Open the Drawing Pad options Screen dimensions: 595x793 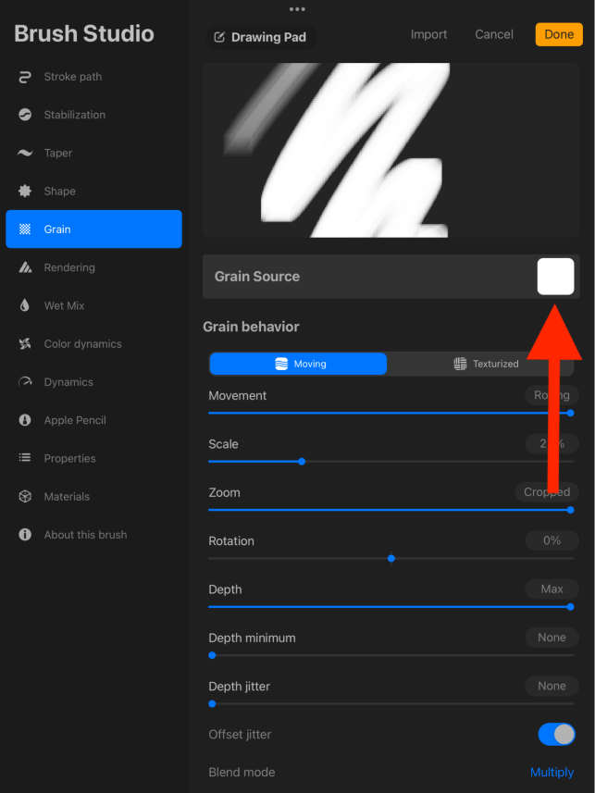[262, 37]
